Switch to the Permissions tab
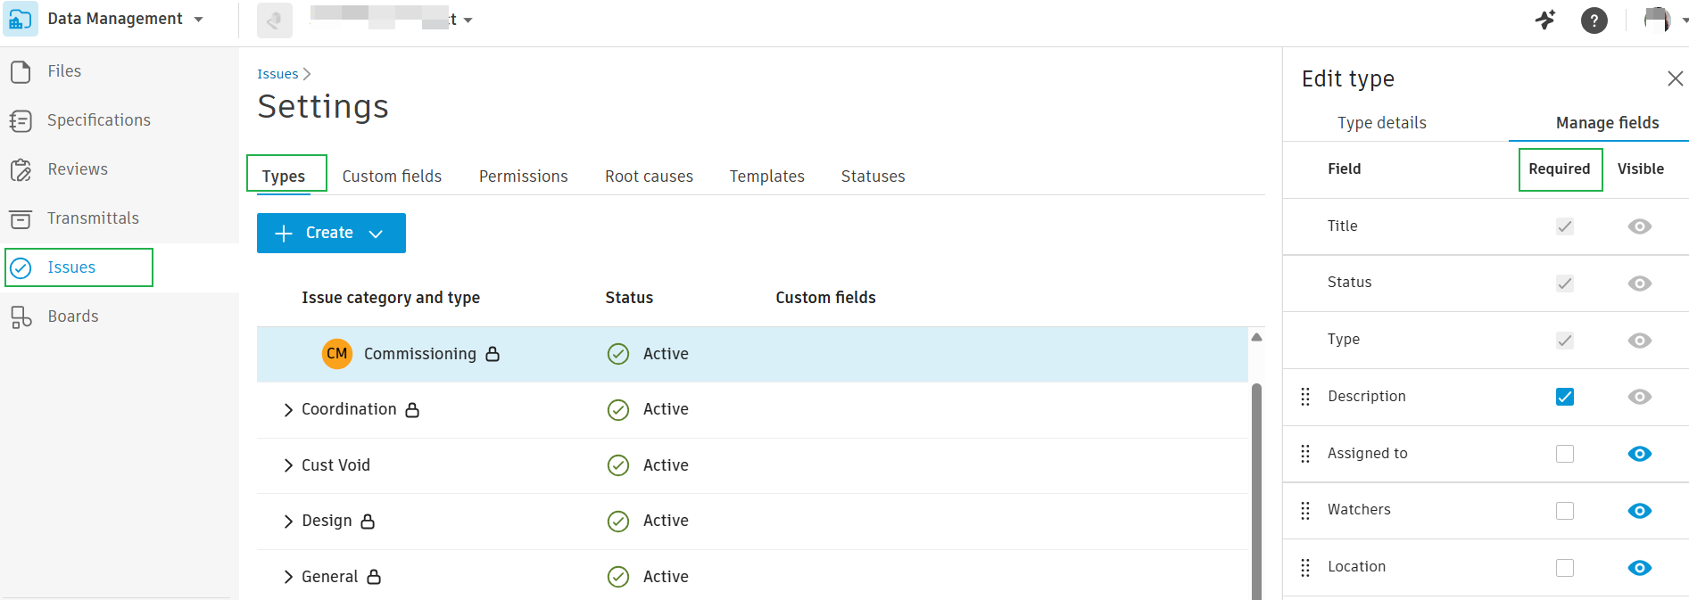The height and width of the screenshot is (600, 1689). [523, 177]
